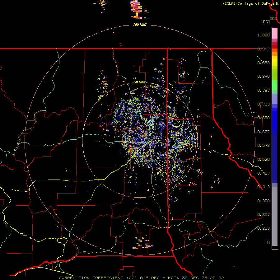Click the 0.733 color scale value

point(264,104)
